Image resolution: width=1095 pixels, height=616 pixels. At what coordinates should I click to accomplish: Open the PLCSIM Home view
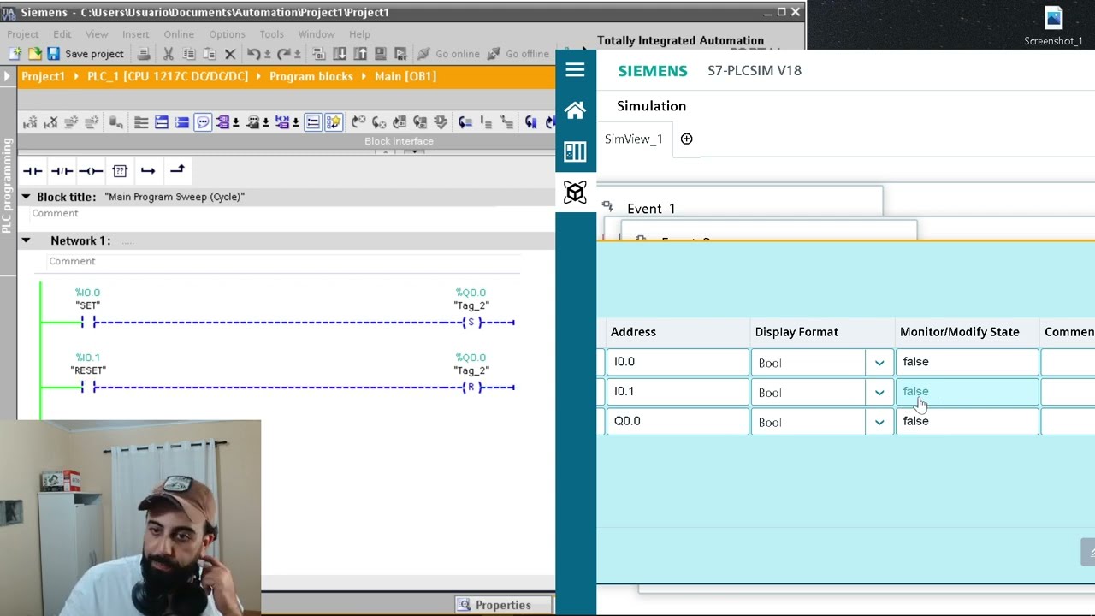(575, 110)
